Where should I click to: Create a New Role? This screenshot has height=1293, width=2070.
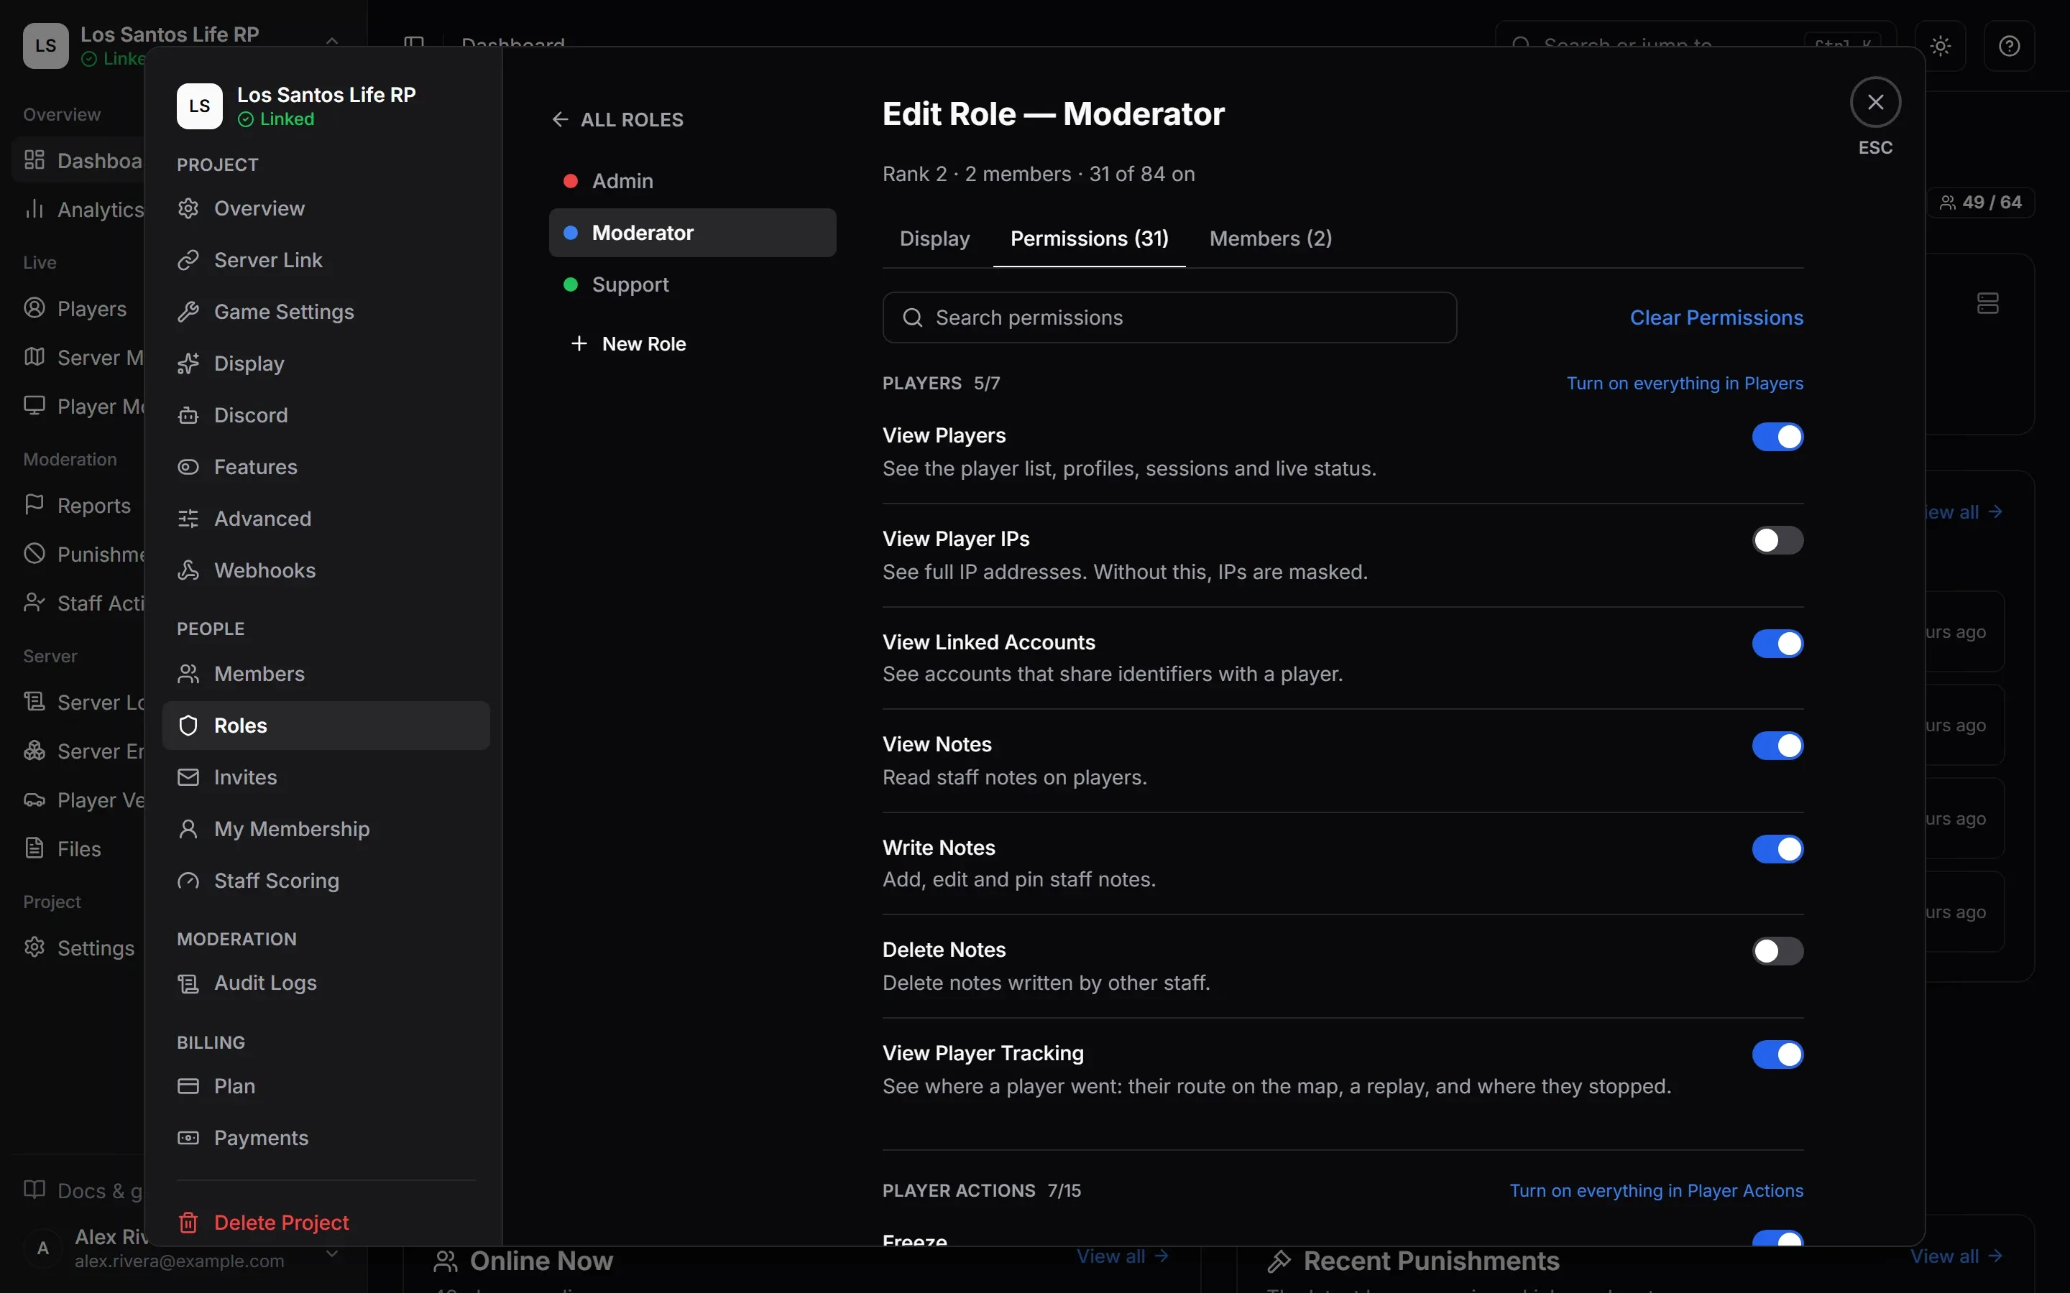[628, 344]
